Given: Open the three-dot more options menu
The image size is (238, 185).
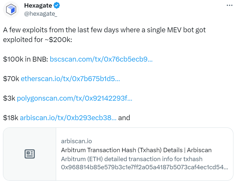Looking at the screenshot, I should (x=229, y=5).
